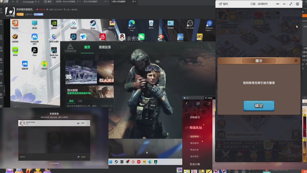This screenshot has height=173, width=307.
Task: Open the control panel 控制面板 desktop icon
Action: pyautogui.click(x=170, y=24)
